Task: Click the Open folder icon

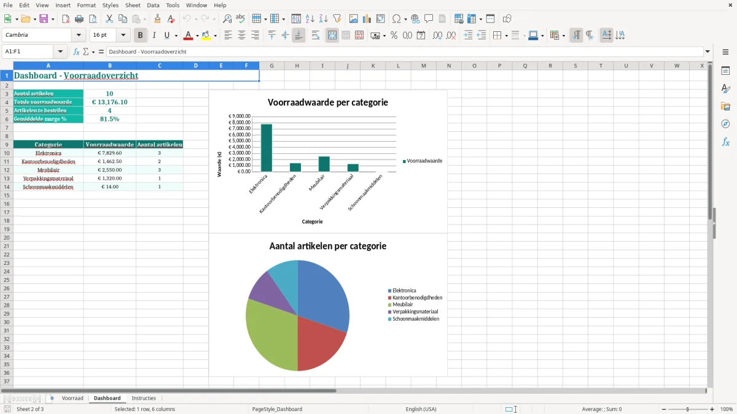Action: point(25,19)
